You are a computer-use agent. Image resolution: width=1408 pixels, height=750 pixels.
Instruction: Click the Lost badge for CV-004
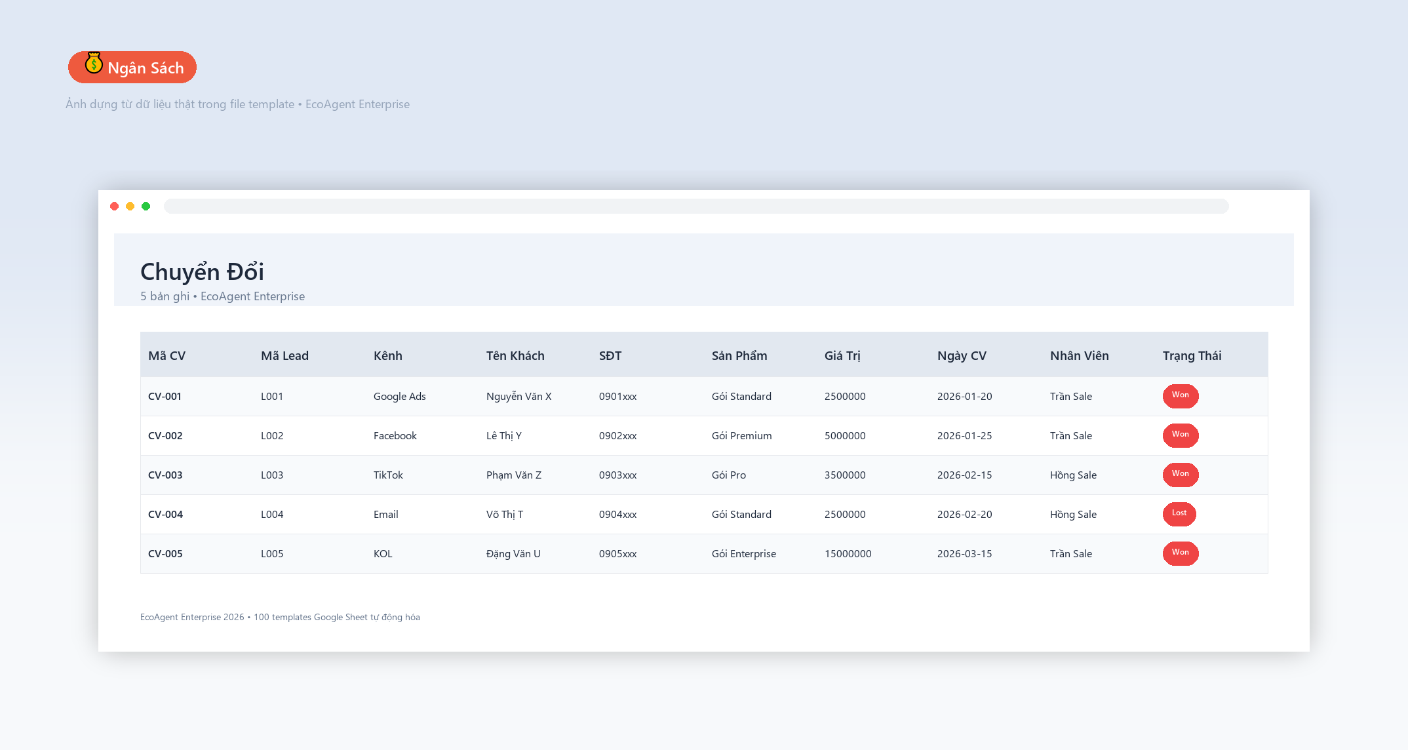(x=1179, y=513)
